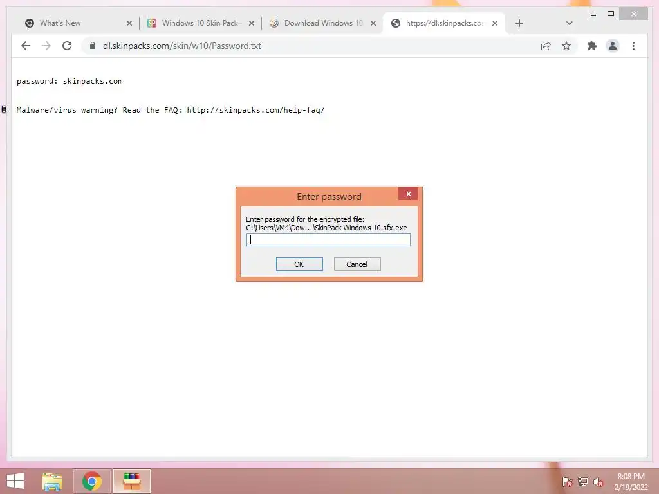The width and height of the screenshot is (659, 494).
Task: View site security lock icon
Action: (93, 46)
